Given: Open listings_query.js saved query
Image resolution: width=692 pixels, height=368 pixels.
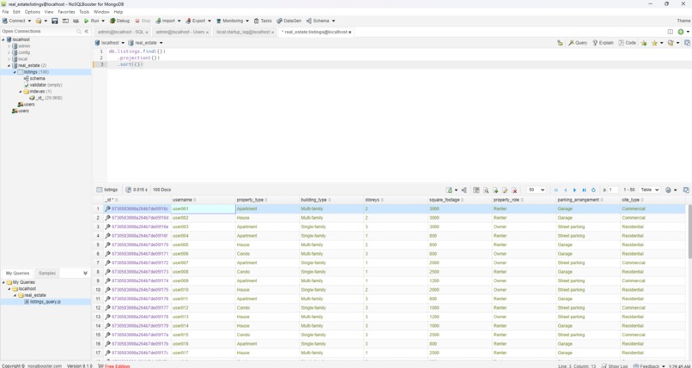Looking at the screenshot, I should click(42, 302).
